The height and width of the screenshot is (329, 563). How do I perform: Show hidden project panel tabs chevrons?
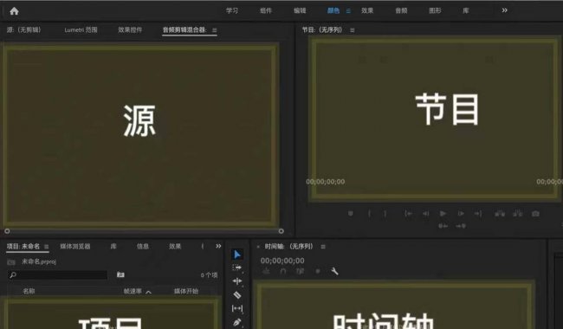pyautogui.click(x=218, y=246)
